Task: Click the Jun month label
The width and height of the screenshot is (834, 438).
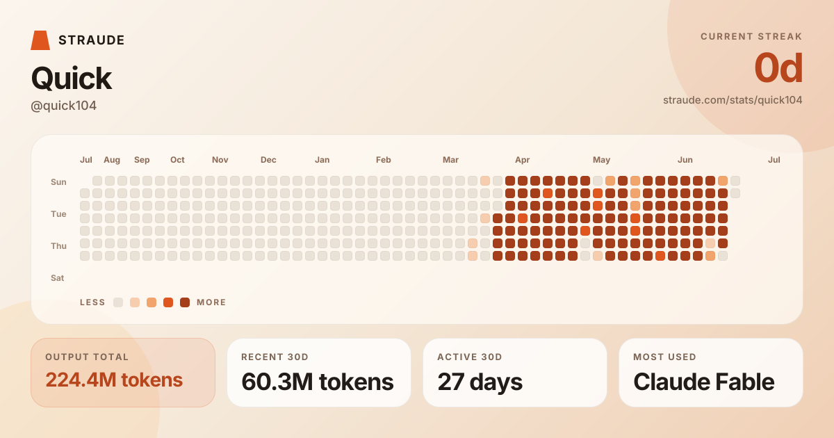Action: coord(685,160)
